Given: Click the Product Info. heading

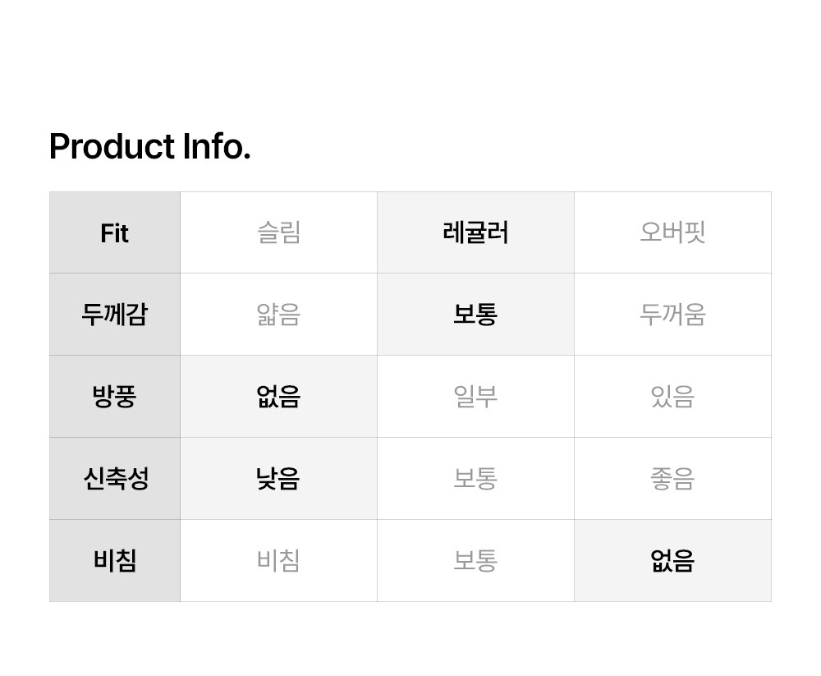Looking at the screenshot, I should point(149,147).
